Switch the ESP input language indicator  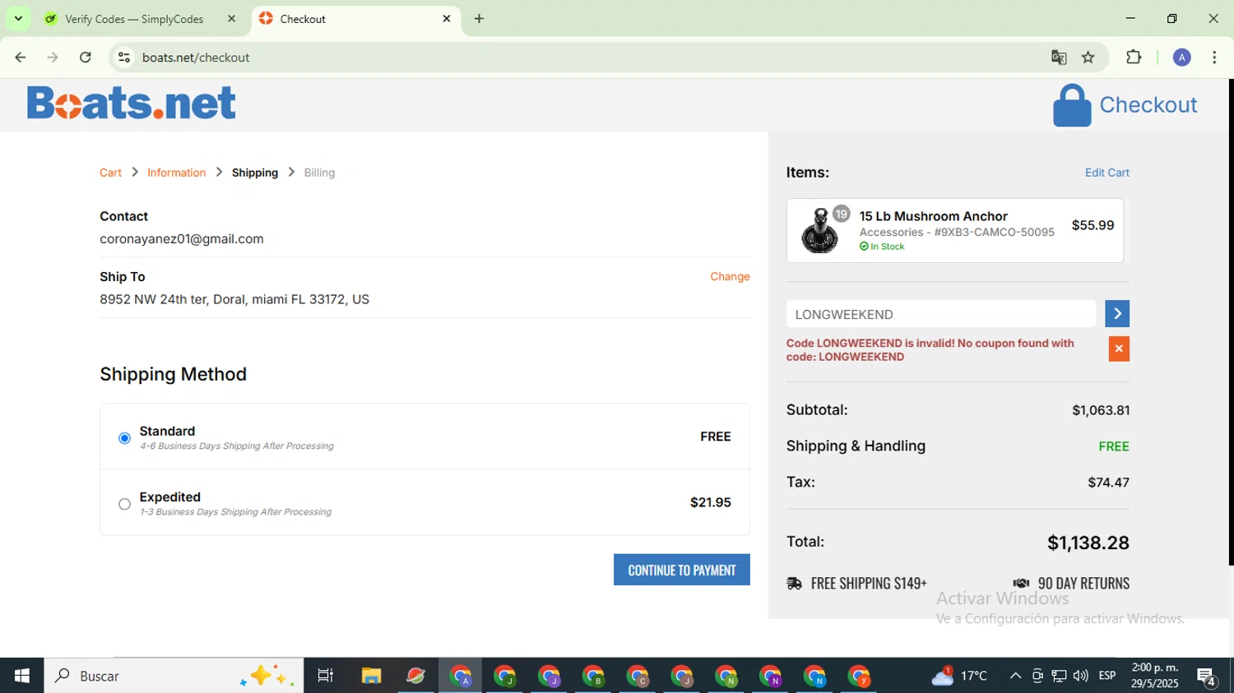tap(1107, 676)
